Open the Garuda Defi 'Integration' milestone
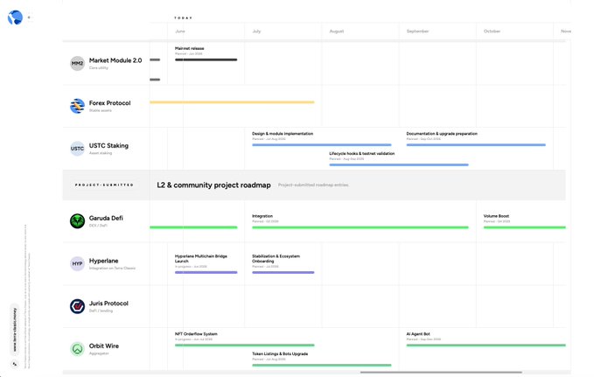This screenshot has height=377, width=594. [262, 216]
